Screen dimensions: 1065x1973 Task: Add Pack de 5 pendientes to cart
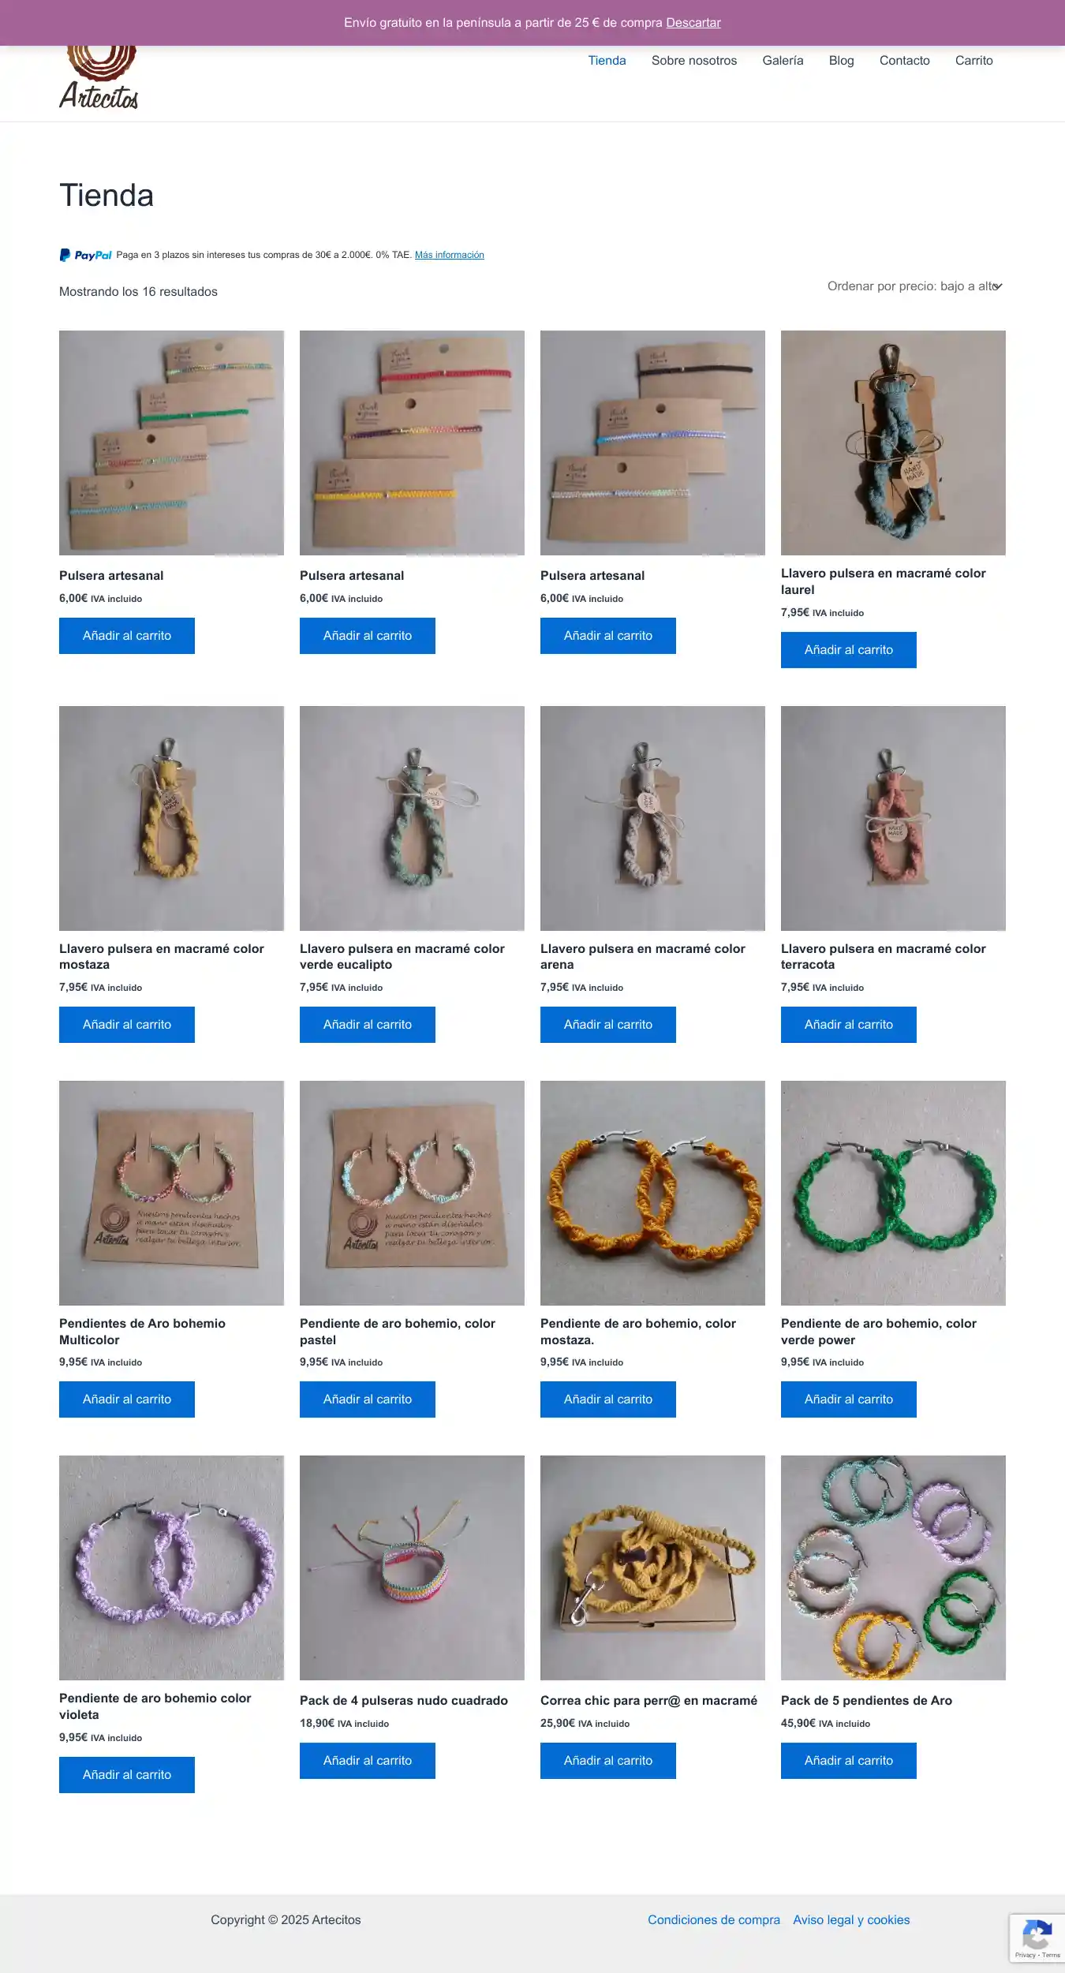(849, 1761)
